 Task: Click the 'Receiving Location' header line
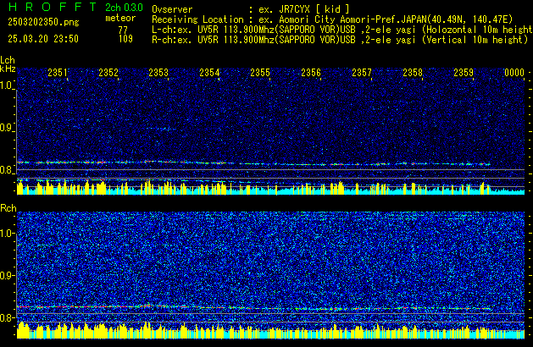tap(332, 19)
